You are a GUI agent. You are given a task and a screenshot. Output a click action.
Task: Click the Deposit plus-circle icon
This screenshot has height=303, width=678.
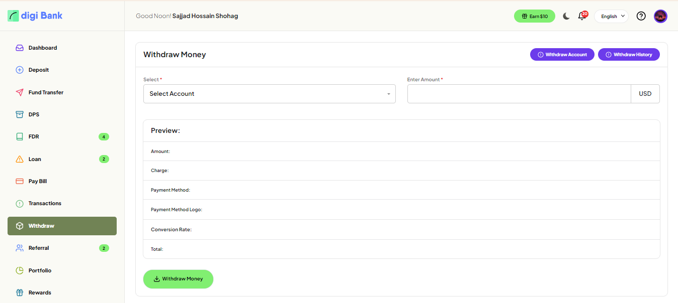click(20, 70)
